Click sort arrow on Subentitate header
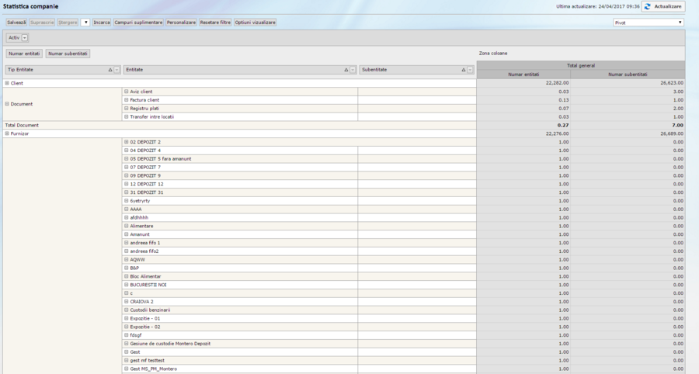 [x=463, y=70]
